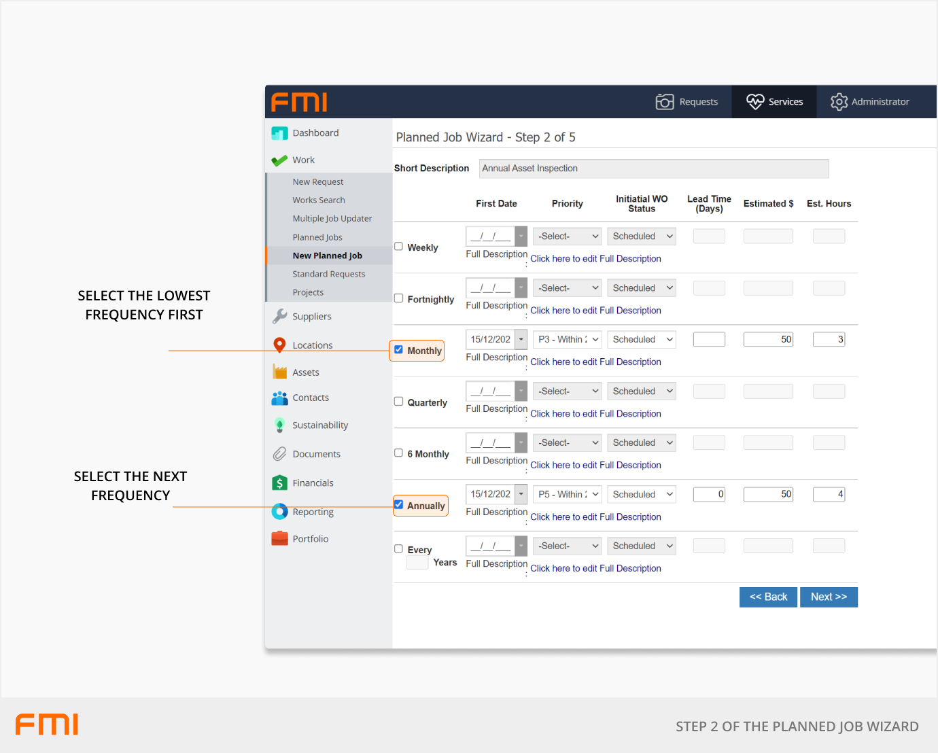Edit Full Description link for Weekly row

pos(595,259)
